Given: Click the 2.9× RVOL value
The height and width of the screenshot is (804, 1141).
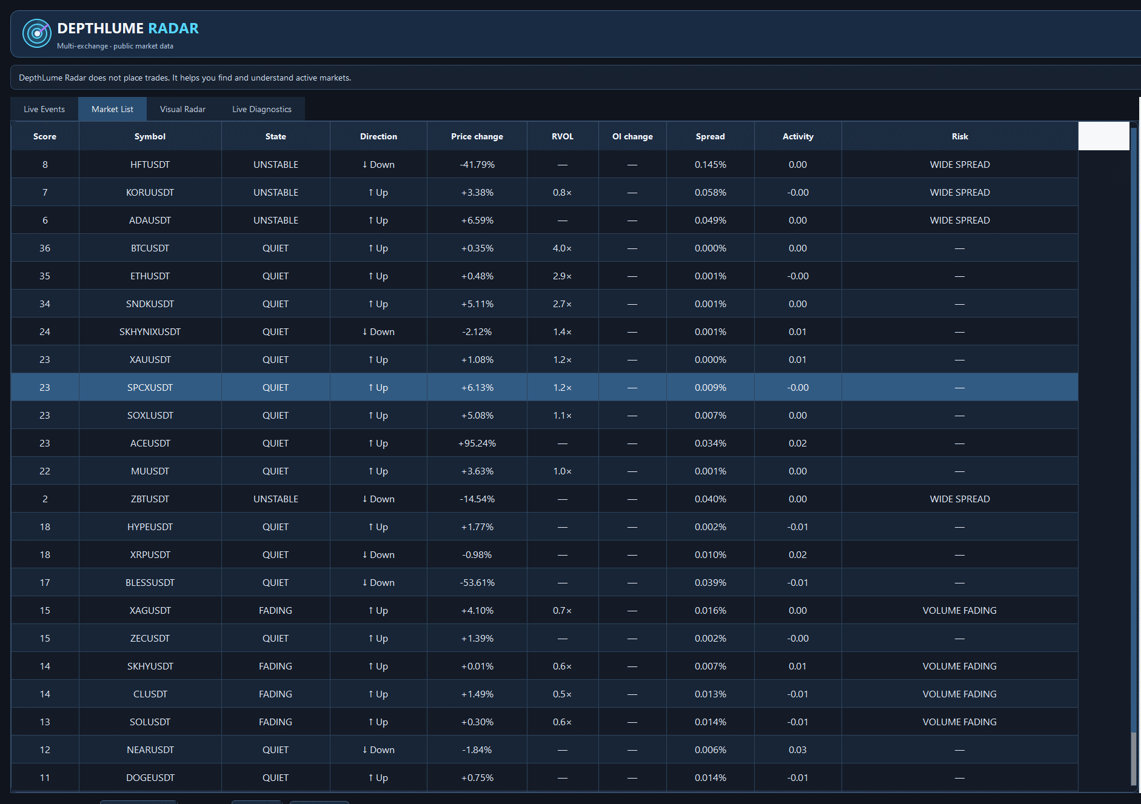Looking at the screenshot, I should tap(563, 276).
